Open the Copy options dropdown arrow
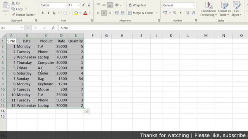The image size is (248, 139). click(26, 9)
